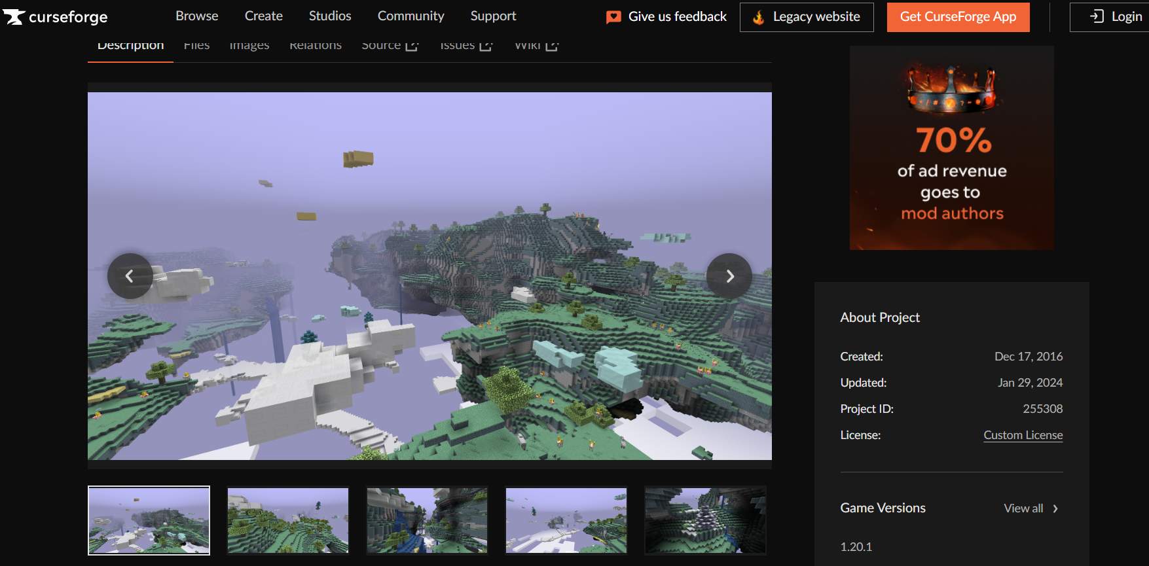The image size is (1149, 566).
Task: Select the fourth thumbnail of distant islands
Action: [x=566, y=521]
